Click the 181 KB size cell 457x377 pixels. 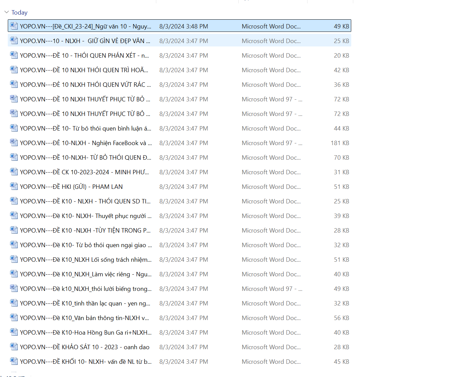(x=340, y=143)
